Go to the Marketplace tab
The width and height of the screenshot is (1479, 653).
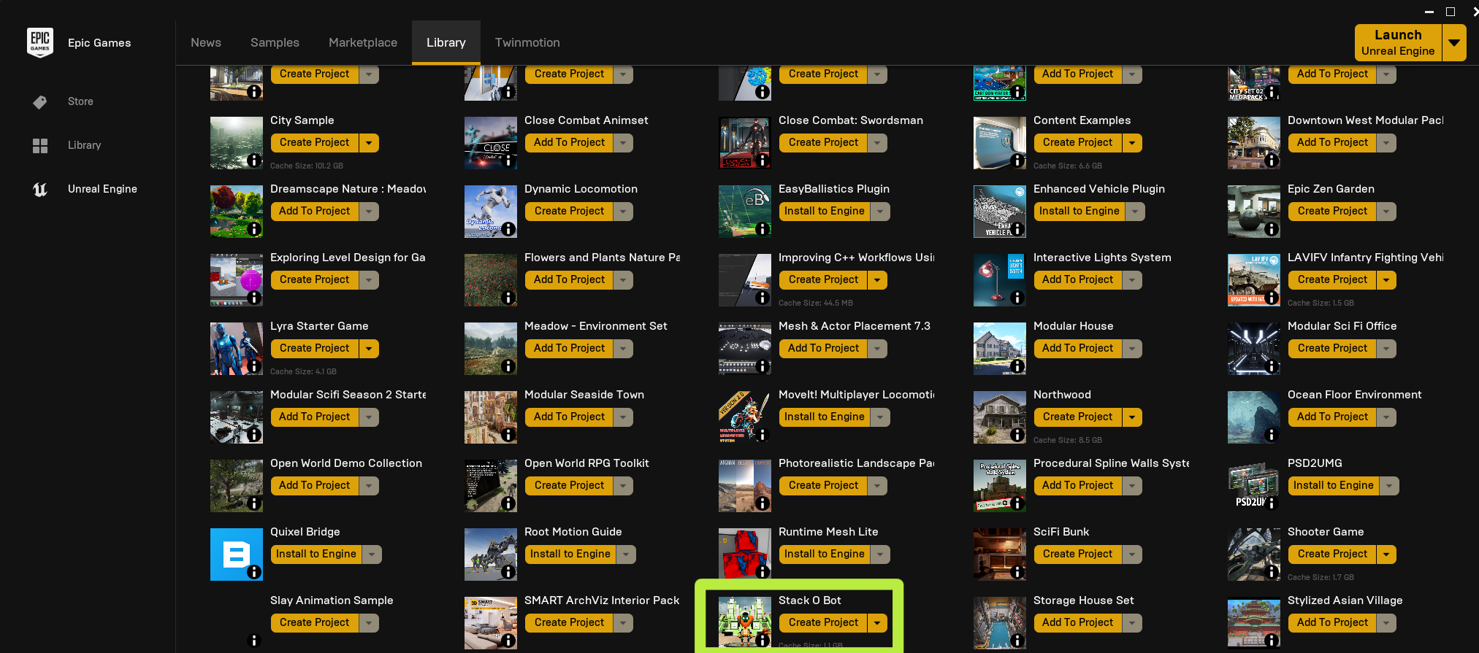363,42
